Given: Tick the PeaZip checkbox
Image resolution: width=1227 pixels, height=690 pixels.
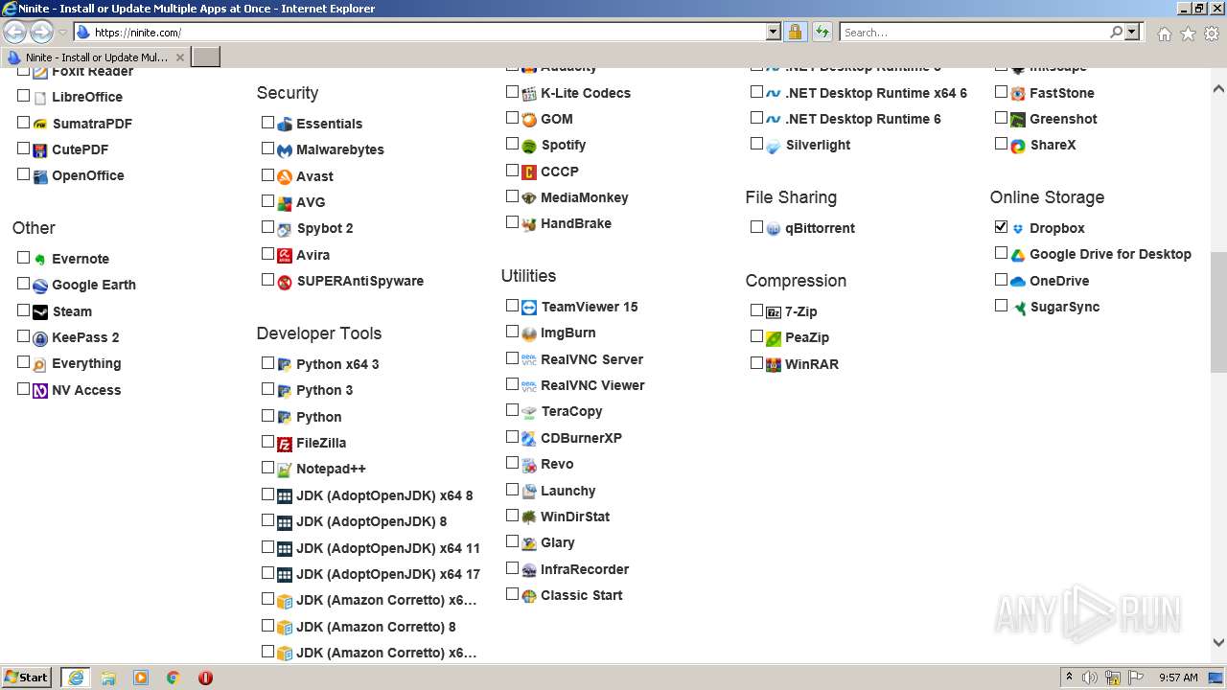Looking at the screenshot, I should tap(756, 336).
